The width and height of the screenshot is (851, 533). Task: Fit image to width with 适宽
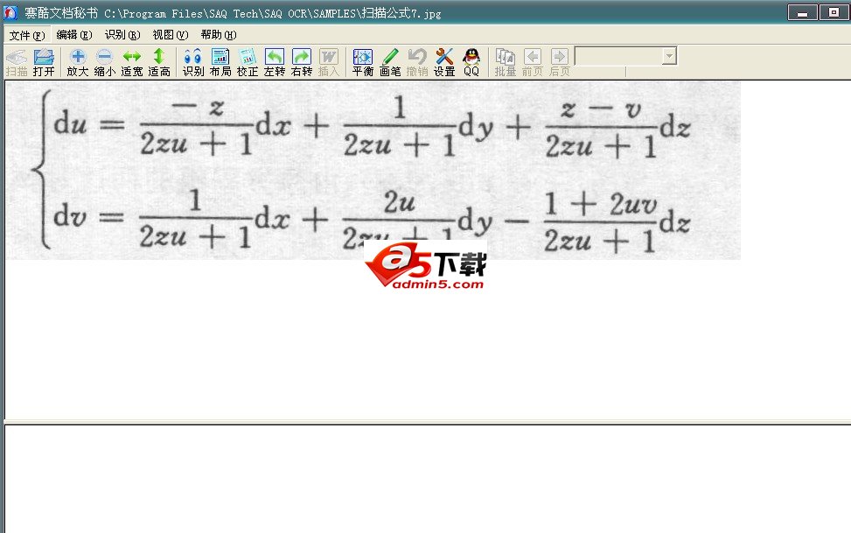[x=132, y=62]
